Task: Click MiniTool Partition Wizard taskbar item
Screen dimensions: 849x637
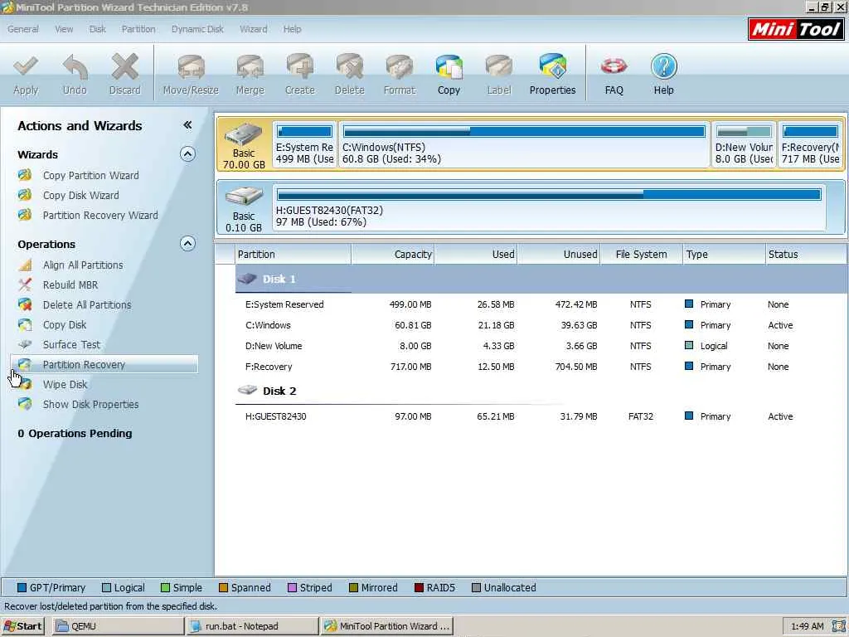Action: click(386, 626)
